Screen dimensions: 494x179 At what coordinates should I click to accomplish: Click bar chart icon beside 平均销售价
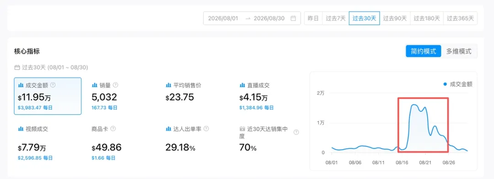(168, 85)
